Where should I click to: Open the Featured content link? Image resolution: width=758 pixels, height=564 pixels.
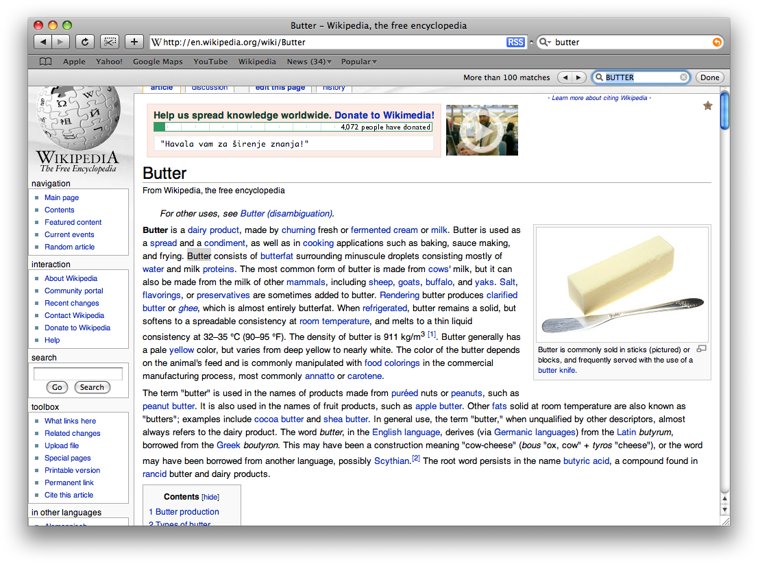[x=73, y=222]
